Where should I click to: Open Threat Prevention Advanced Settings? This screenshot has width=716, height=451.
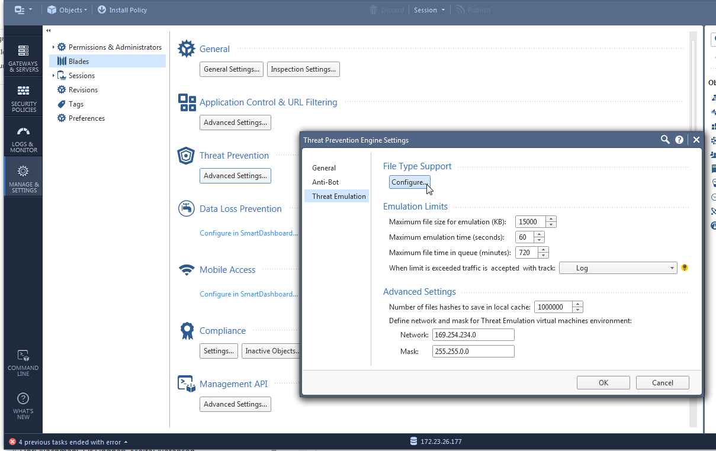tap(235, 176)
